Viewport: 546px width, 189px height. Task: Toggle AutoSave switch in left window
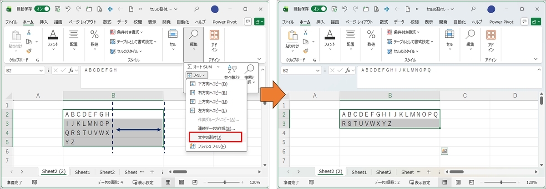[42, 9]
